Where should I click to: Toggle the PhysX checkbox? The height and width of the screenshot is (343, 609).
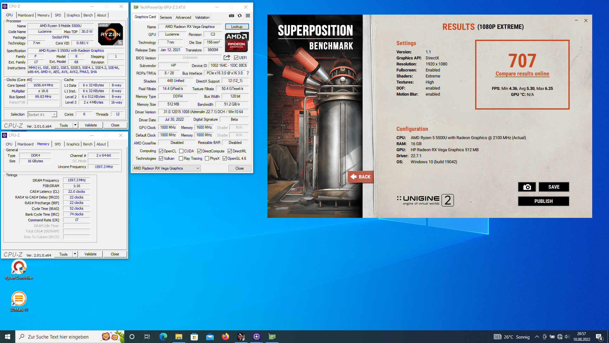click(x=207, y=158)
